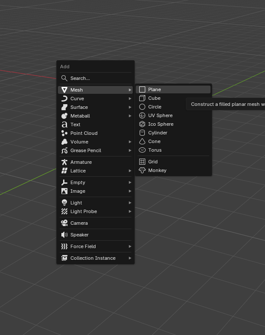Image resolution: width=265 pixels, height=335 pixels.
Task: Choose the Camera menu entry
Action: [96, 223]
